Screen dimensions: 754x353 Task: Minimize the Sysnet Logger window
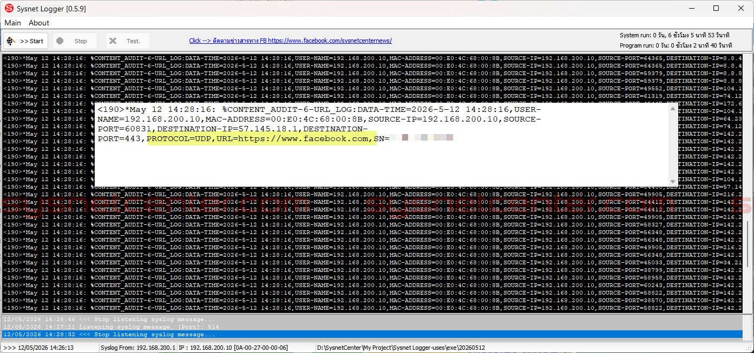click(x=691, y=9)
